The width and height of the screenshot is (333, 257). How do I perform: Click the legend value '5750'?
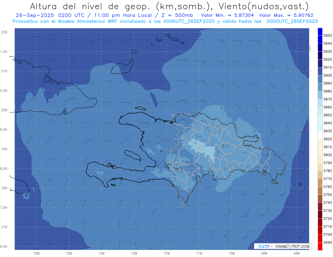click(327, 195)
